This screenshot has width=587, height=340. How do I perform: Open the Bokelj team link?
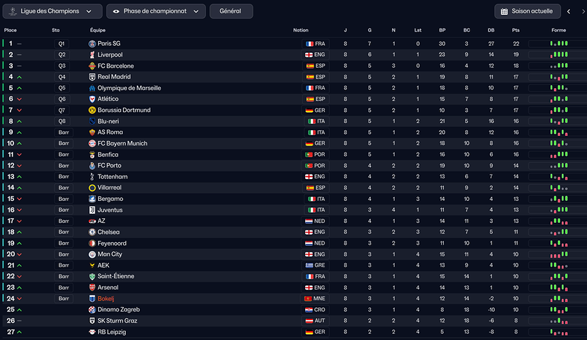(106, 299)
